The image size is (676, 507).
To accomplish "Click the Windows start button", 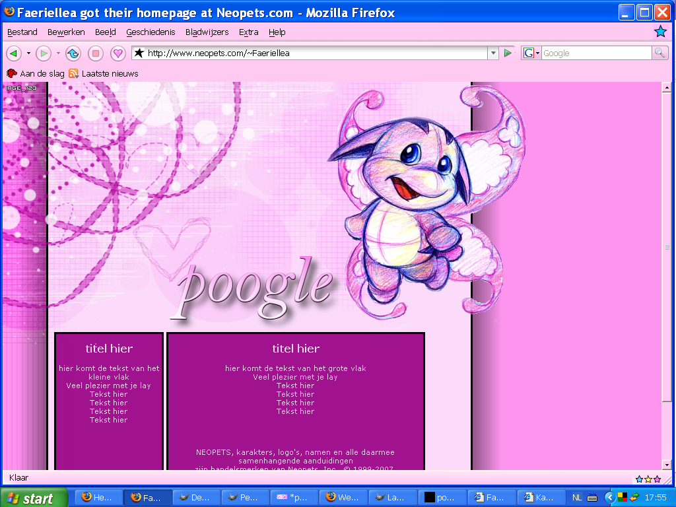I will tap(34, 498).
